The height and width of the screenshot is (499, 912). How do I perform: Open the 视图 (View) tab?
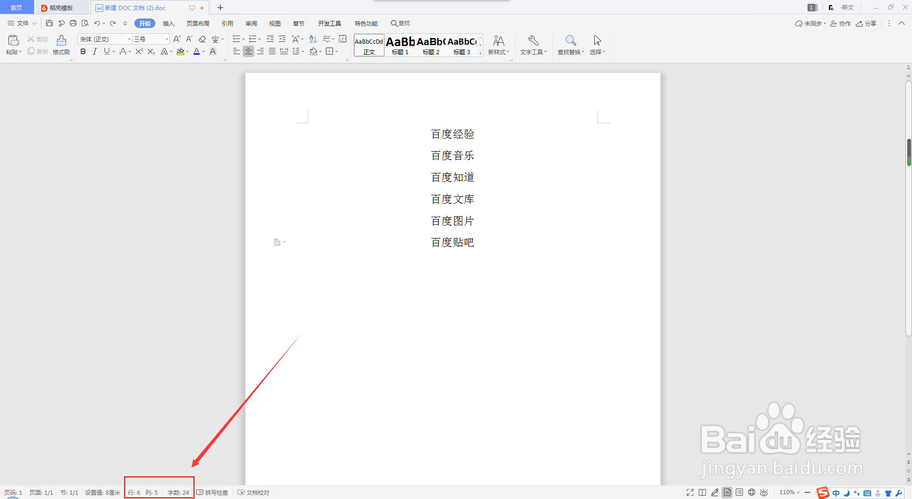click(x=275, y=23)
